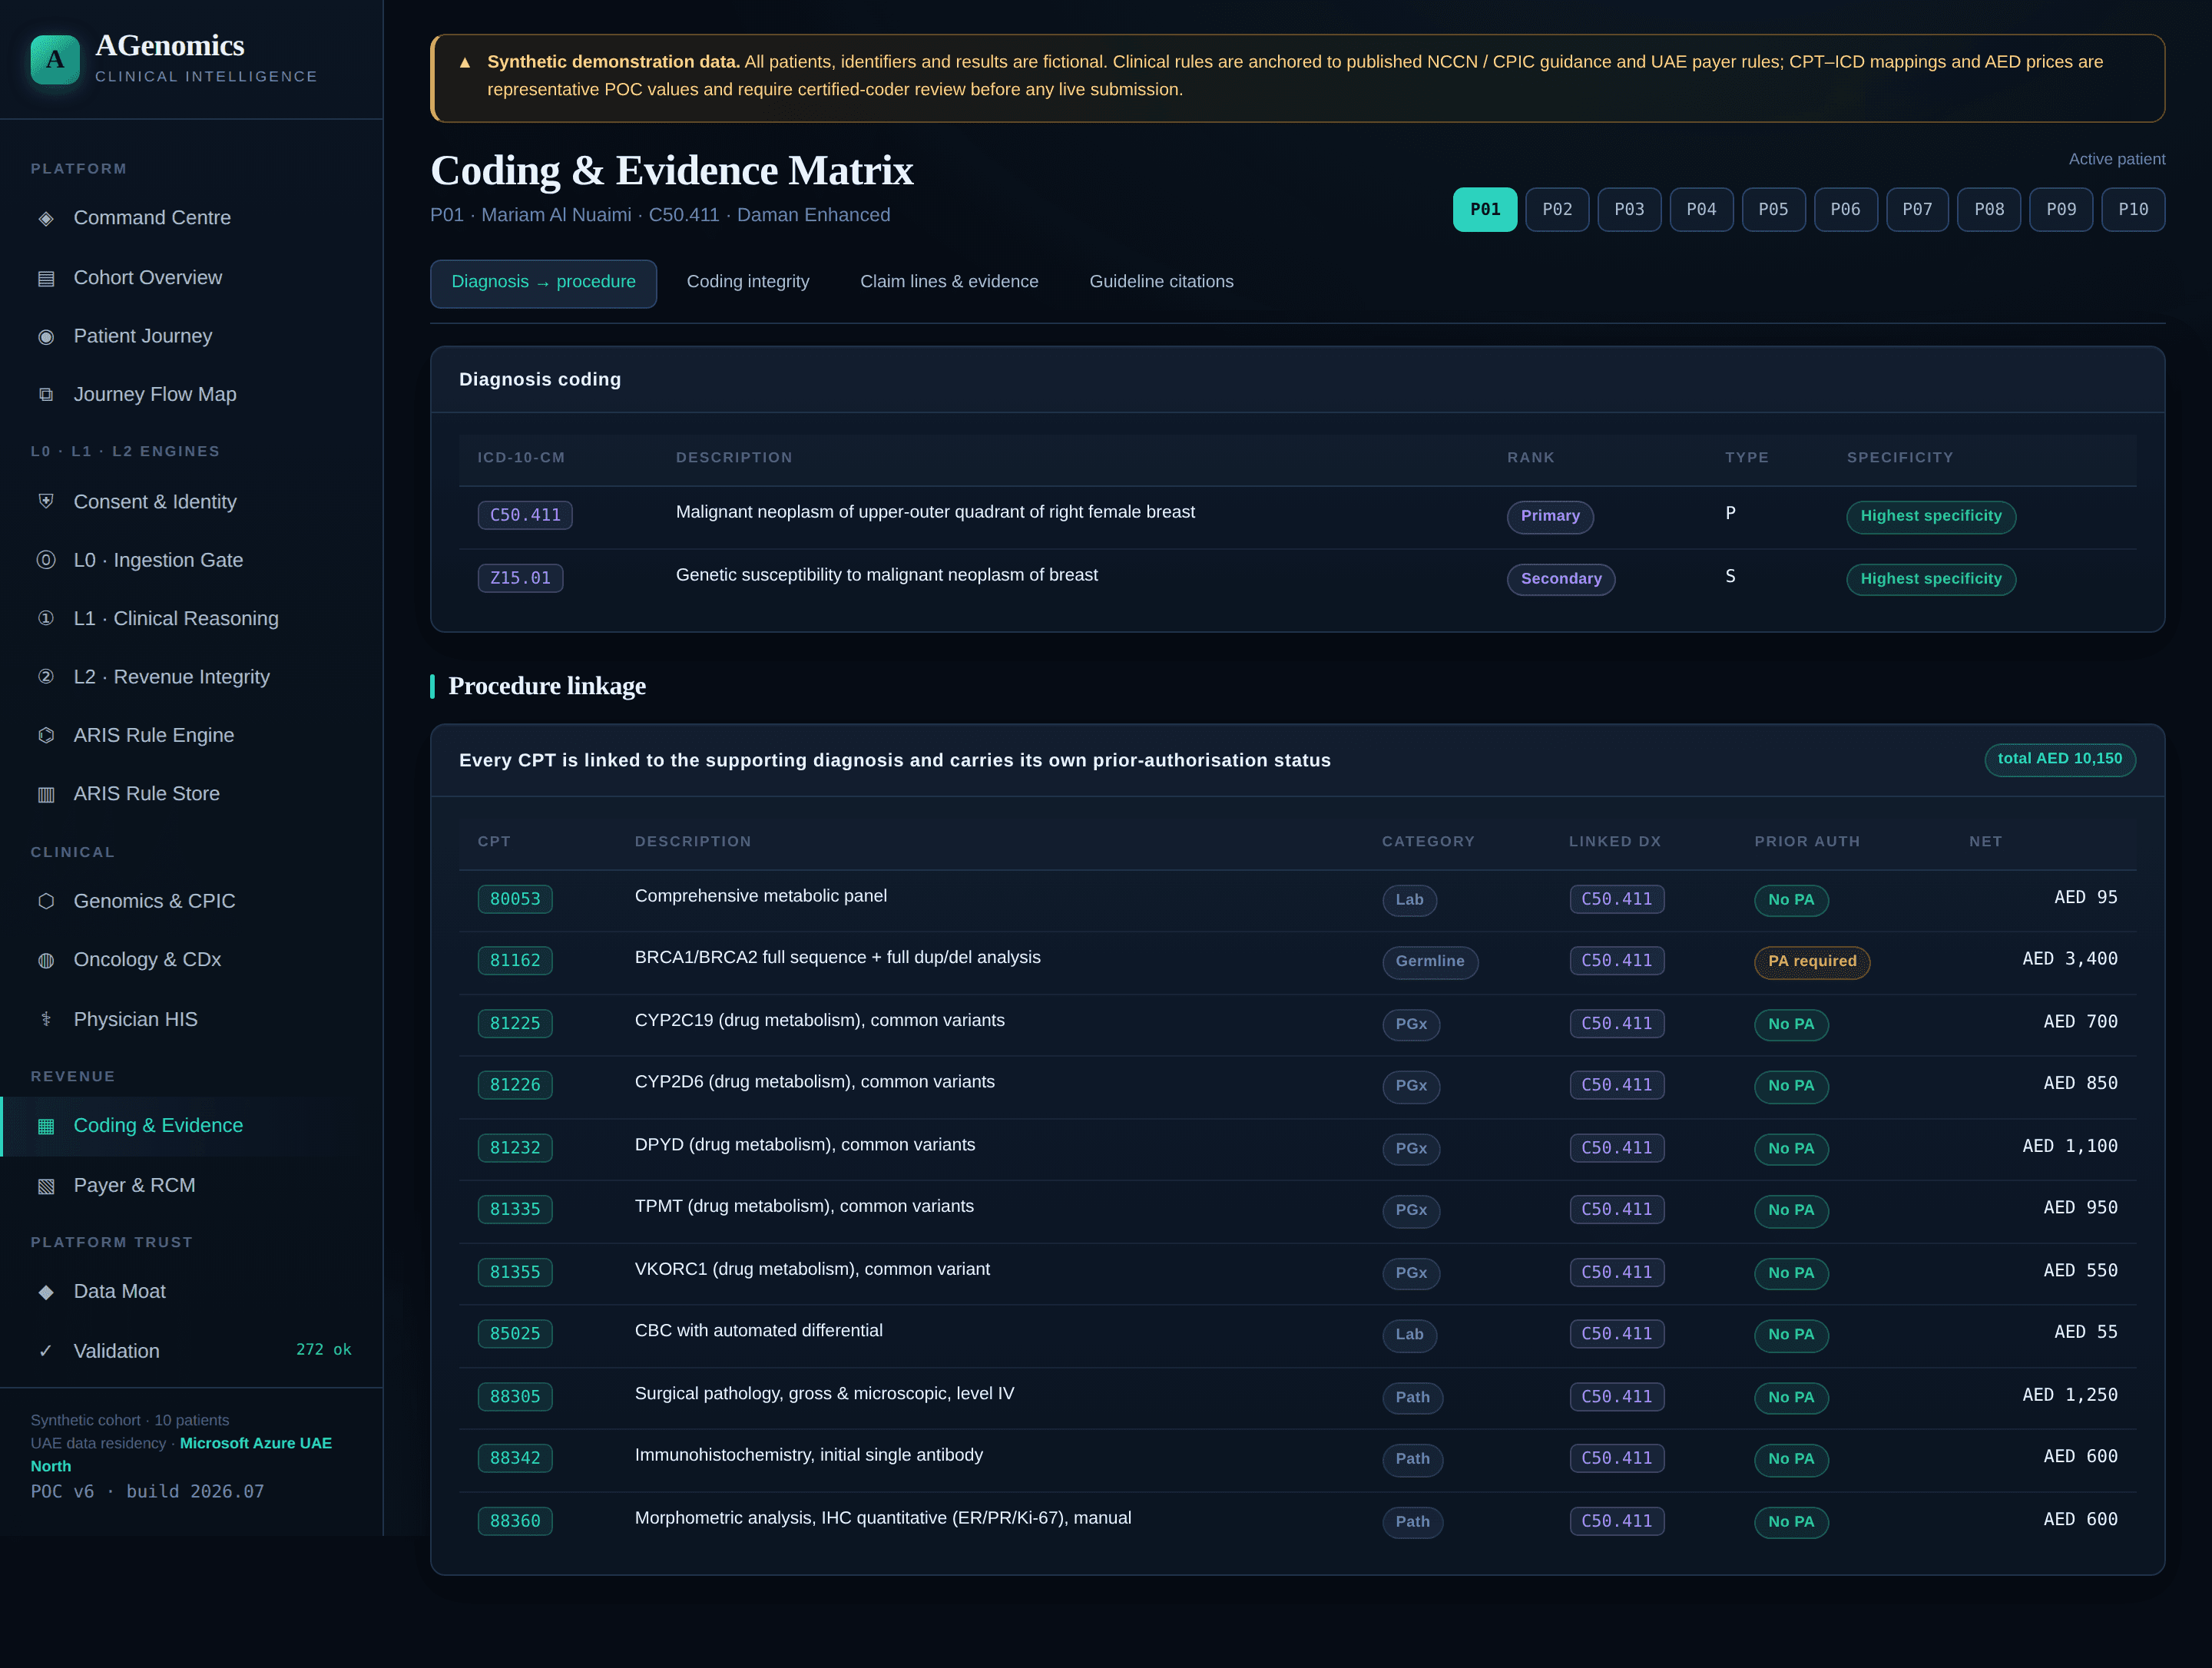Click the Command Centre sidebar icon
Image resolution: width=2212 pixels, height=1668 pixels.
(x=46, y=218)
